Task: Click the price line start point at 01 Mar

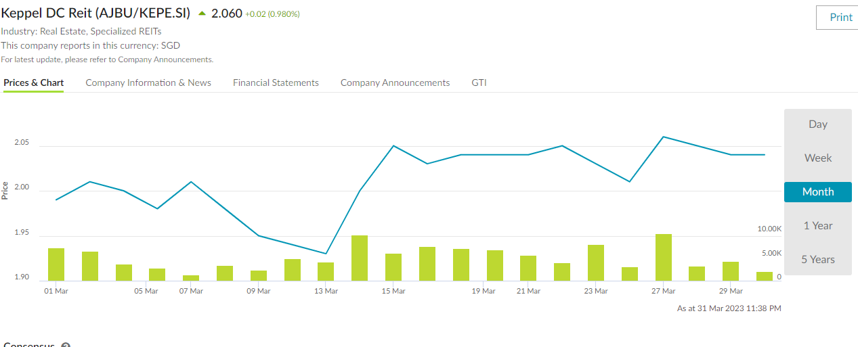Action: (56, 200)
